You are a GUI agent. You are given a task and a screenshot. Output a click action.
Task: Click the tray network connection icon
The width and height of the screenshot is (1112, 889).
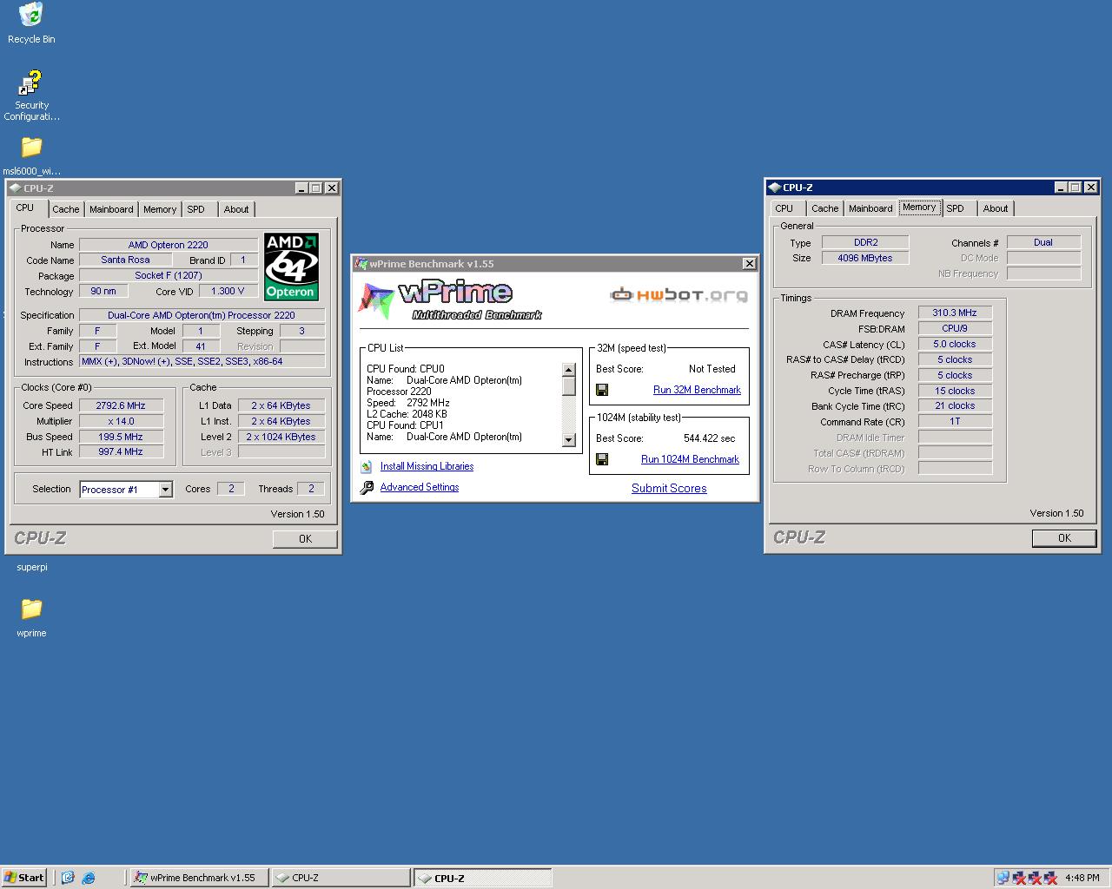tap(1003, 878)
